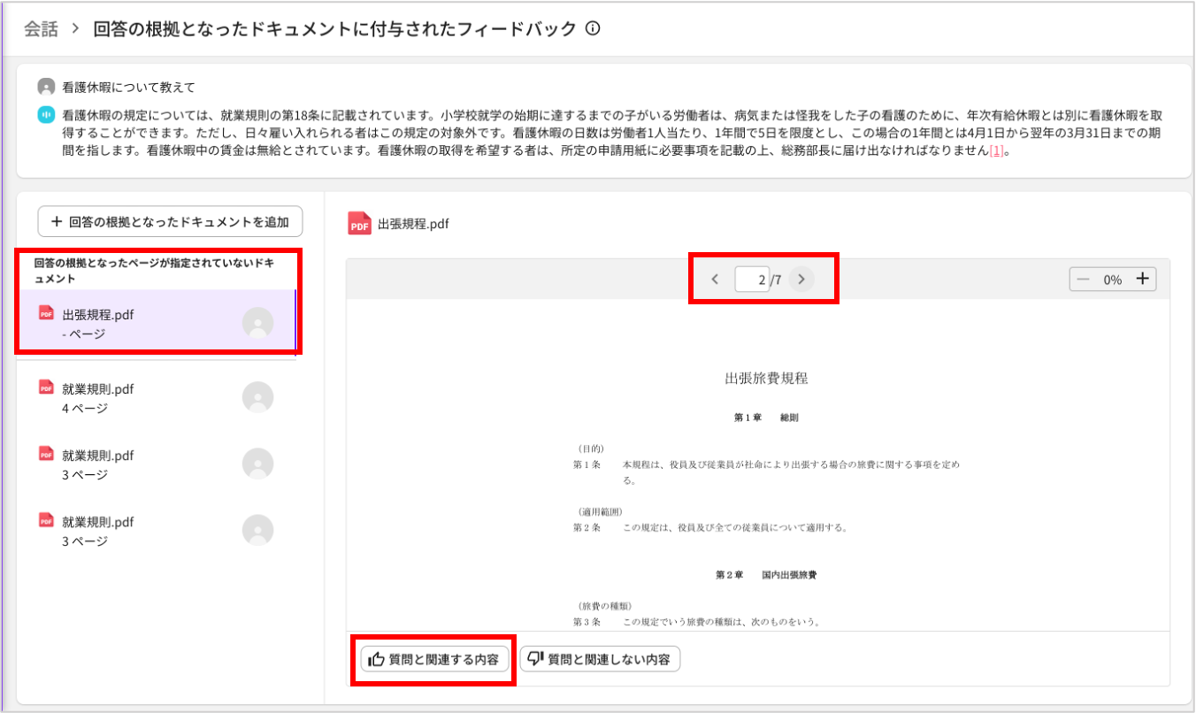Open the [1] citation link in the answer

click(996, 150)
